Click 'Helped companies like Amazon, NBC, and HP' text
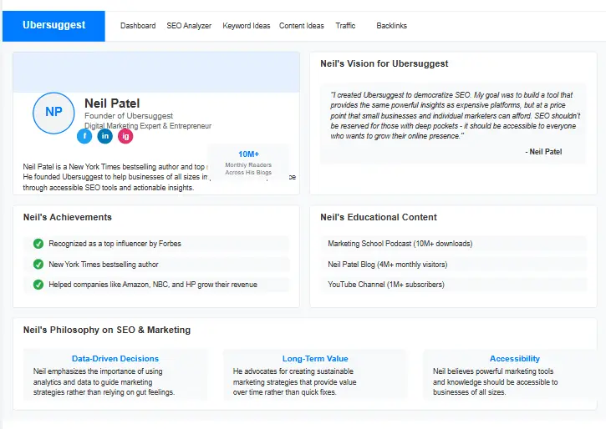 click(x=153, y=285)
